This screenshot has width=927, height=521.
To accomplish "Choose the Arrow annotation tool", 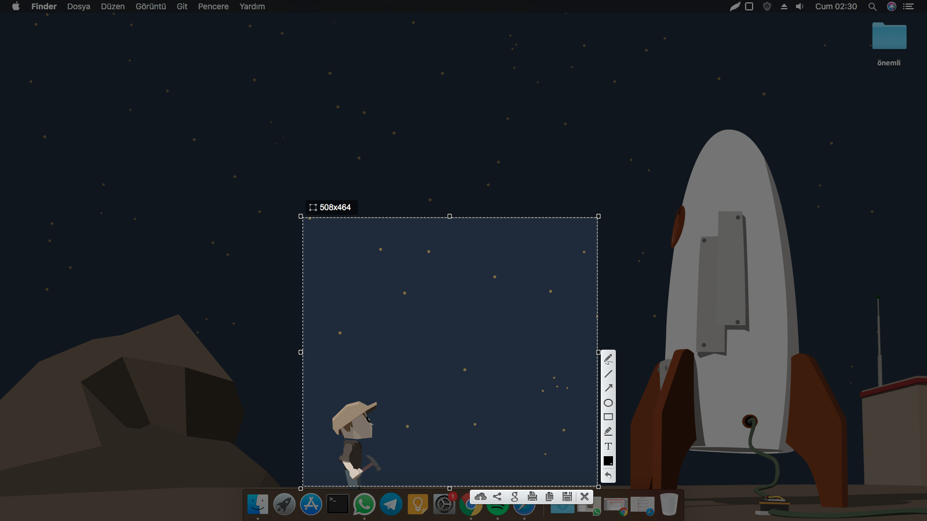I will [x=608, y=388].
